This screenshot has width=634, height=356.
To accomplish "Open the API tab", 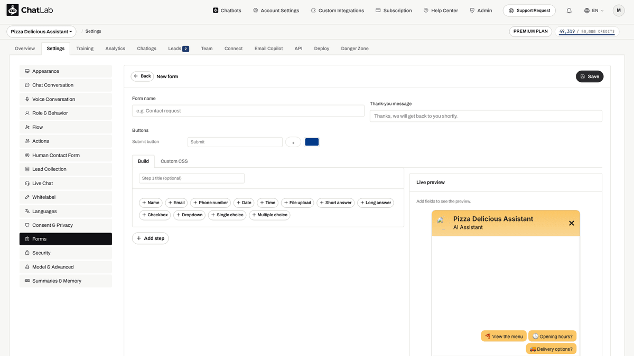I will [299, 49].
